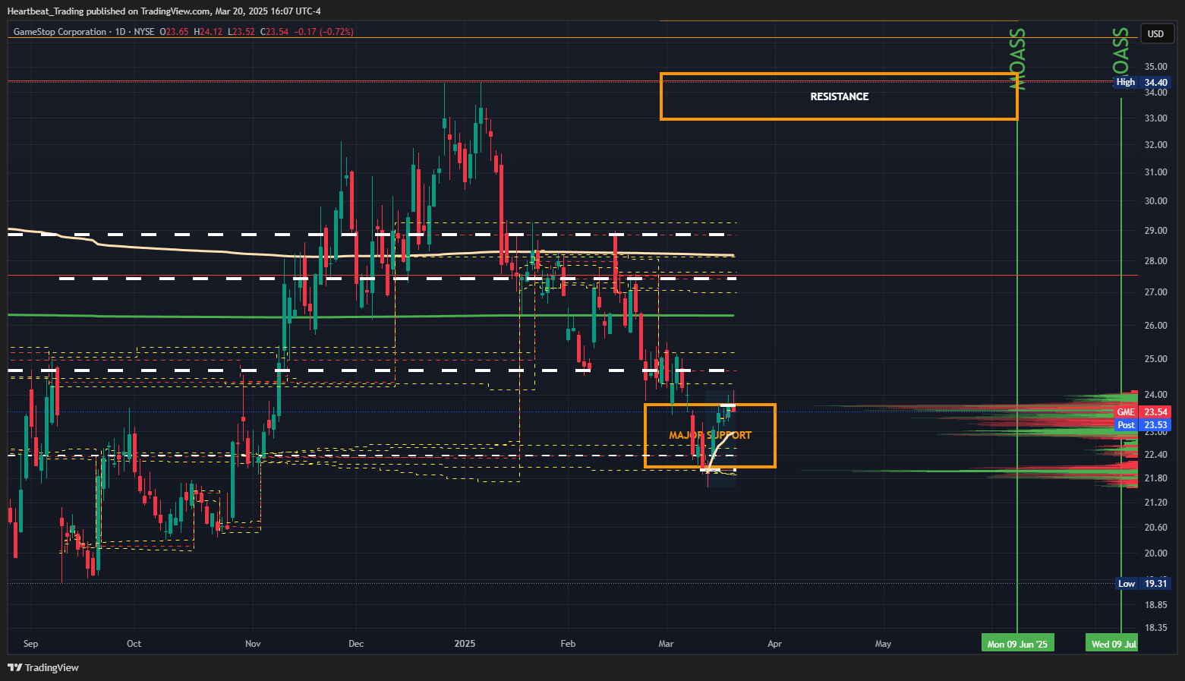Click the Mar label on time axis
This screenshot has height=681, width=1185.
666,644
